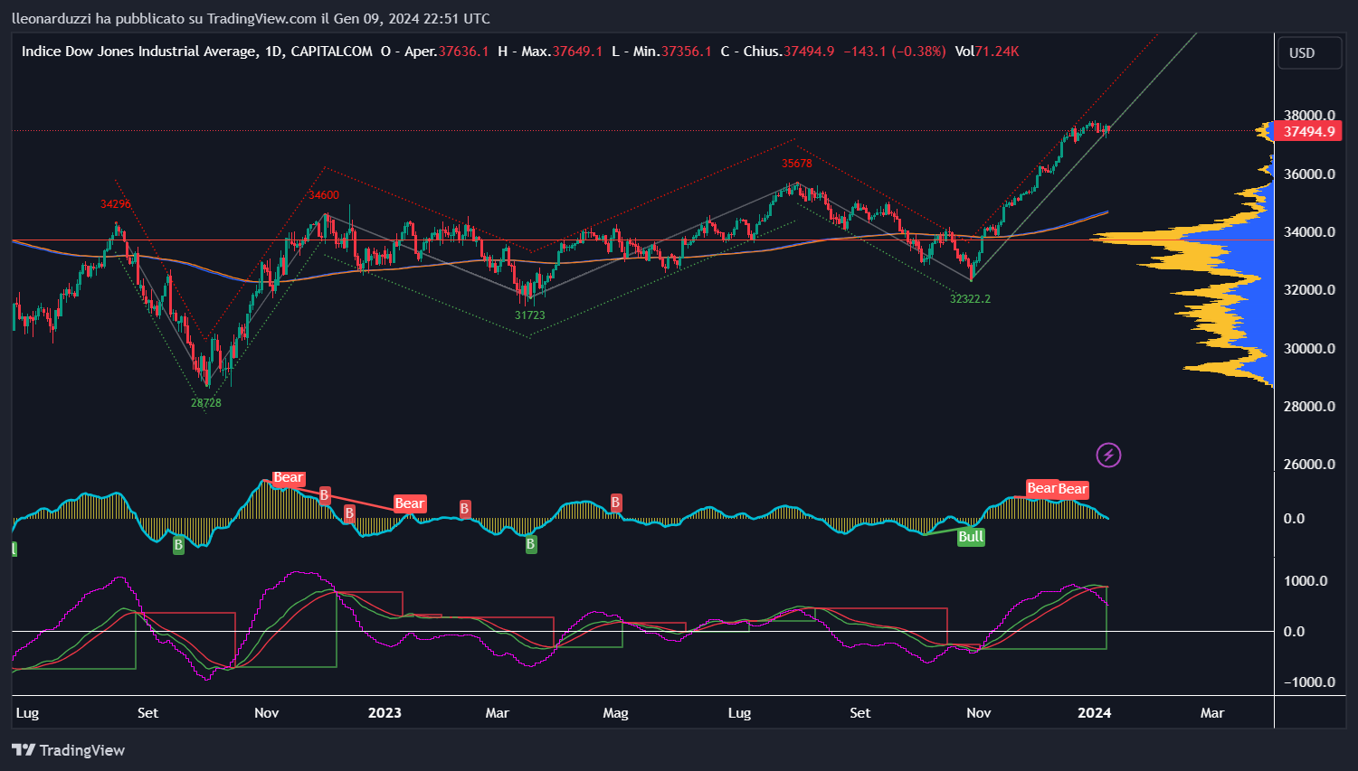The image size is (1358, 771).
Task: Click the Mag label on time axis
Action: pyautogui.click(x=615, y=713)
